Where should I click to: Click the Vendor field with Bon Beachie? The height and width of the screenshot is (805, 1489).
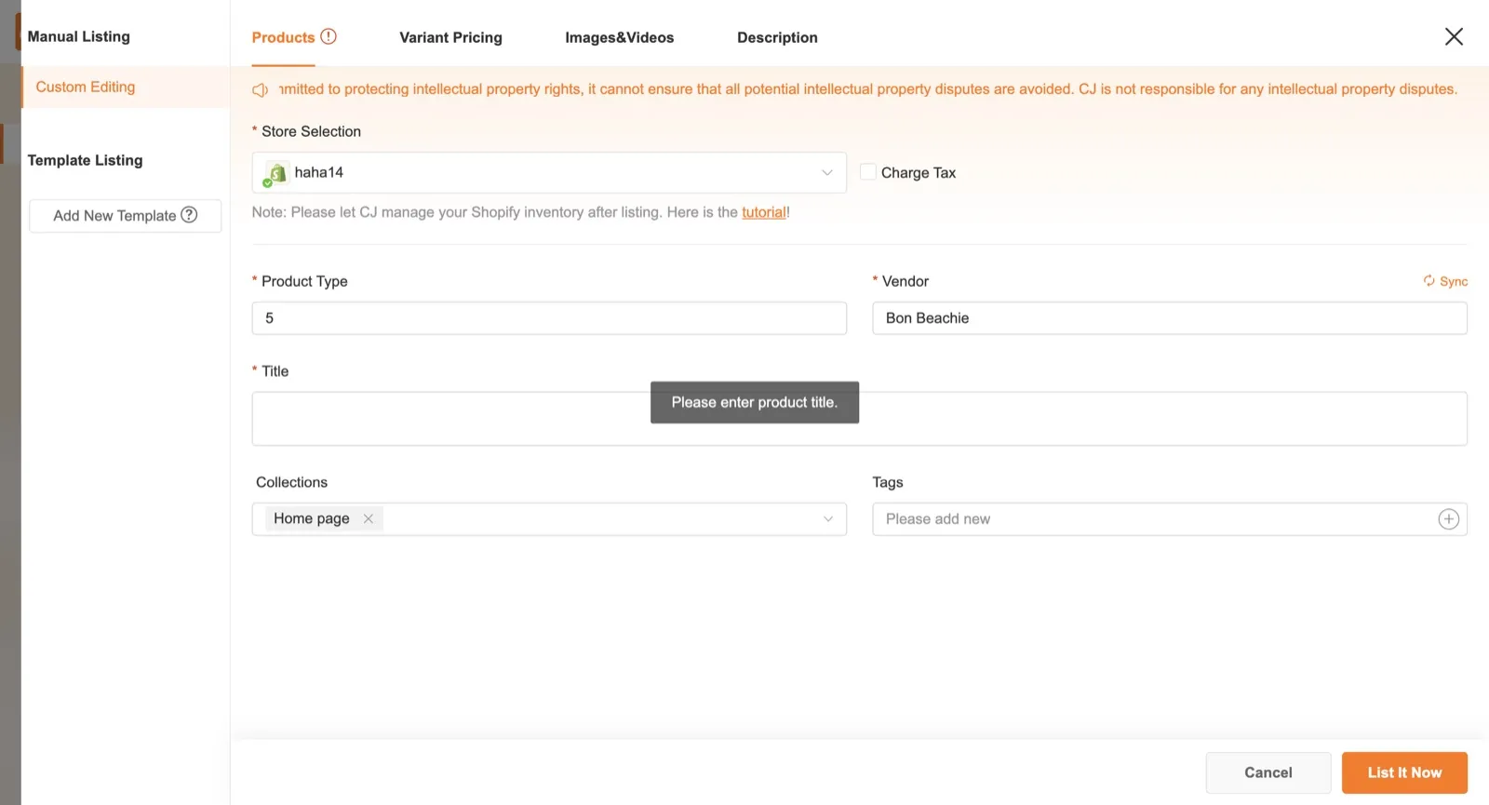point(1170,318)
